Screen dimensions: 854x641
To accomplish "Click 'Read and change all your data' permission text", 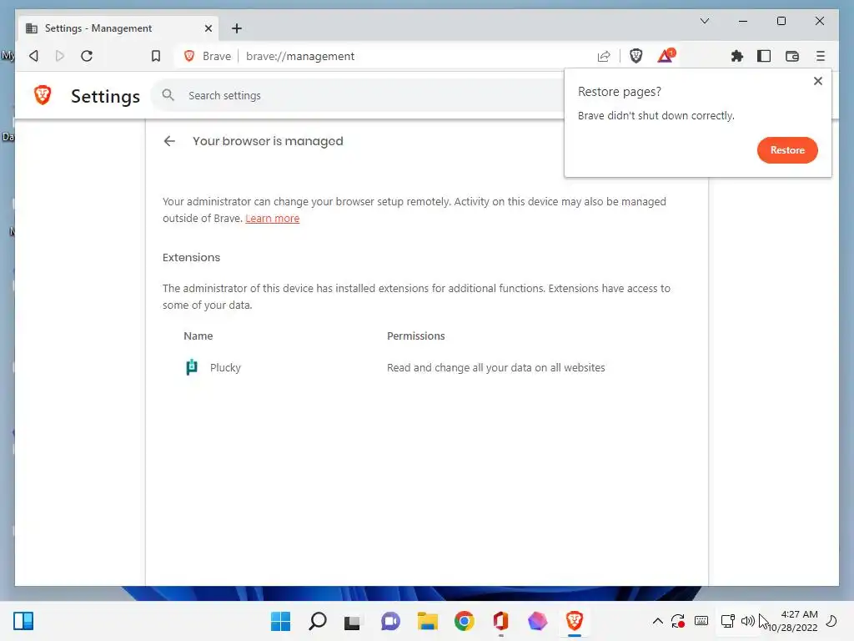I will 496,368.
